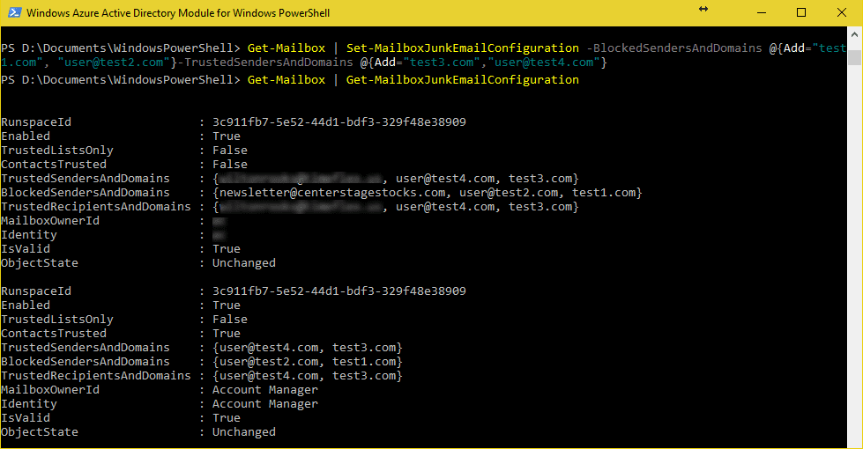
Task: Minimize the PowerShell window
Action: 762,12
